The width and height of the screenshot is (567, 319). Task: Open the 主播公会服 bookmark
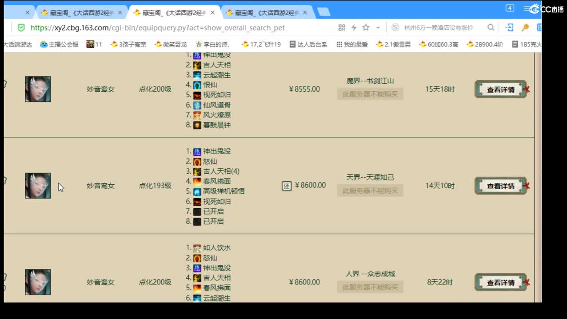point(59,44)
